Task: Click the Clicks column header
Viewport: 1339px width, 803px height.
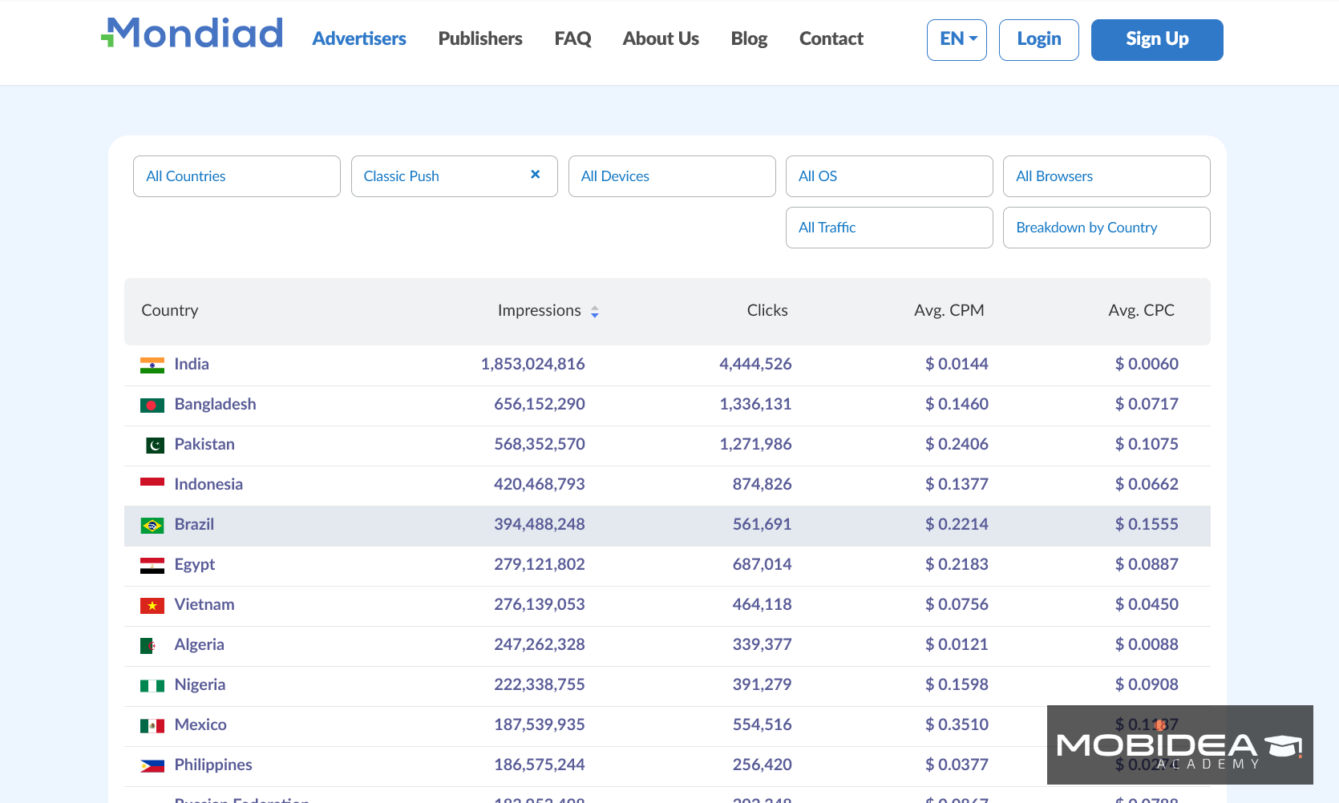Action: (x=767, y=310)
